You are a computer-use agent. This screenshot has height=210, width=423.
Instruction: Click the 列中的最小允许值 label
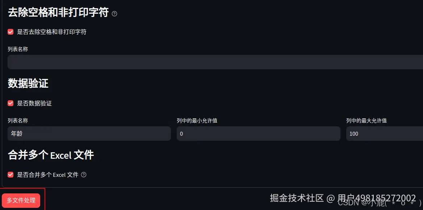[196, 121]
